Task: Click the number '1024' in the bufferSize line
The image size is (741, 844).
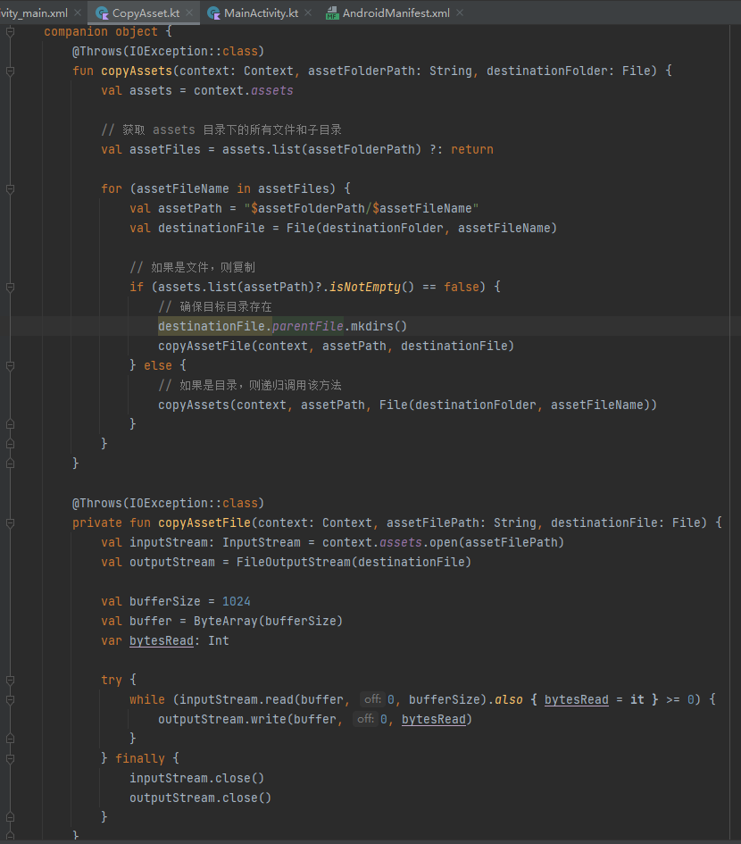Action: (237, 601)
